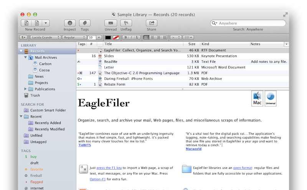
Task: Toggle underline text formatting
Action: coord(137,37)
